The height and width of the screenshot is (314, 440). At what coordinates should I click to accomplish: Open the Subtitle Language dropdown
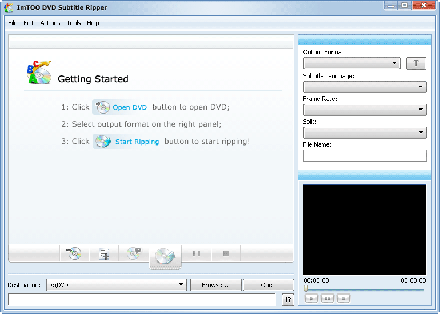[365, 87]
